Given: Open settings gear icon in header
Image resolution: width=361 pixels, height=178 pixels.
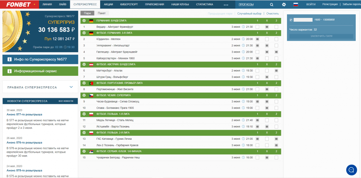Looking at the screenshot, I should pos(284,4).
